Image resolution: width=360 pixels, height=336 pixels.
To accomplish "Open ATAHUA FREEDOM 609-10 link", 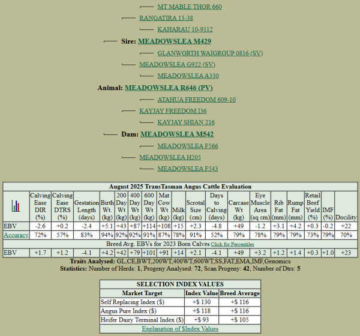I will [197, 100].
